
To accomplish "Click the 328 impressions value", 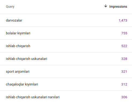I will [x=124, y=59].
